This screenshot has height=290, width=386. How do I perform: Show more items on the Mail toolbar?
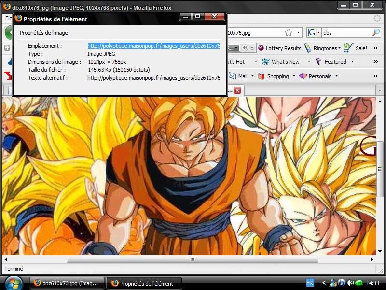tap(376, 76)
